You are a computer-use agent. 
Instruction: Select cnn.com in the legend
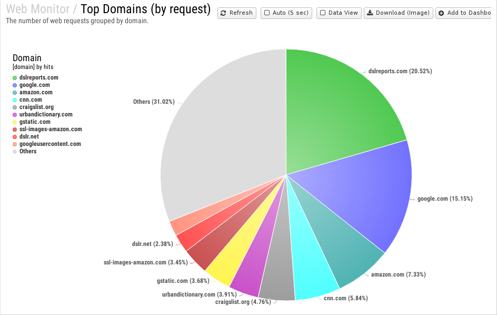[x=31, y=100]
